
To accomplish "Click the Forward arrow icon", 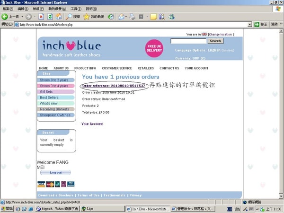I will [28, 17].
